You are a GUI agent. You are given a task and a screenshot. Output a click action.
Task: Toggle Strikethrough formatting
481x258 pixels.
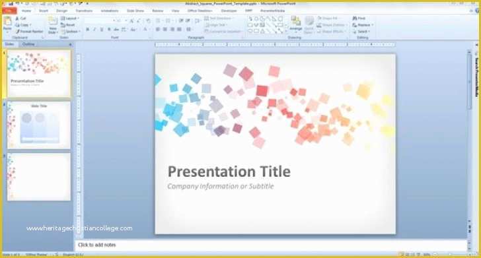tap(116, 30)
